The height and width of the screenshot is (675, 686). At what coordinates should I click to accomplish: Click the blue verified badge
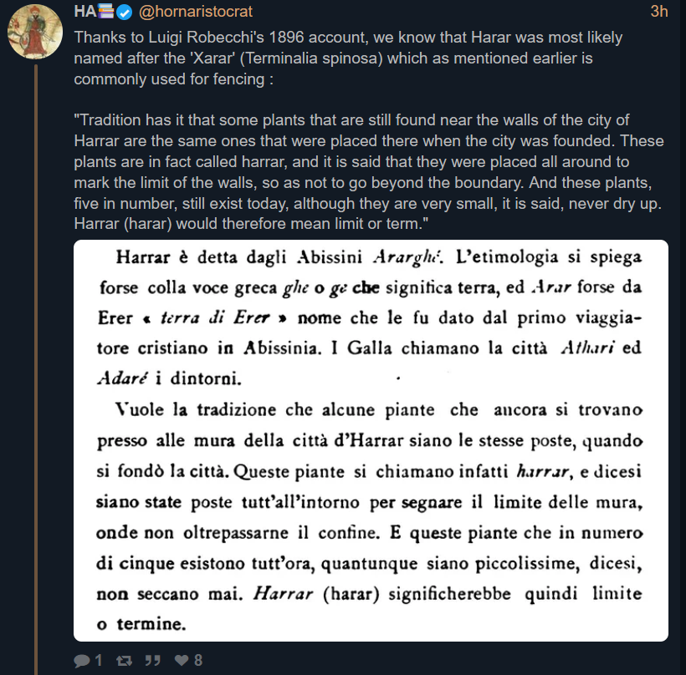124,12
